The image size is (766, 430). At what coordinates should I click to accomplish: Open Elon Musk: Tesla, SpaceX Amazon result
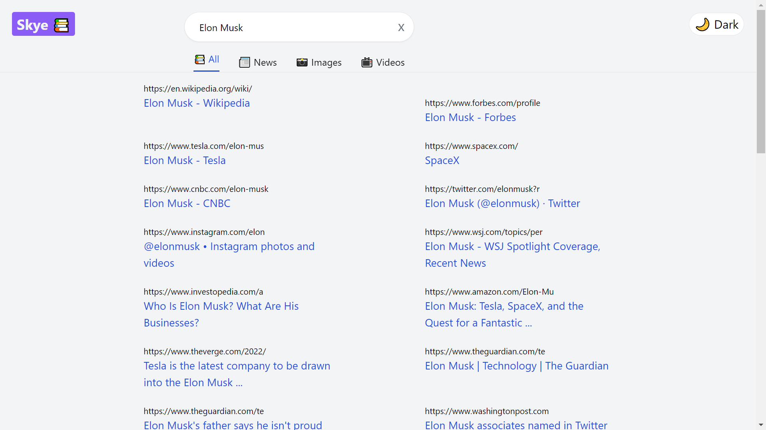(x=504, y=315)
